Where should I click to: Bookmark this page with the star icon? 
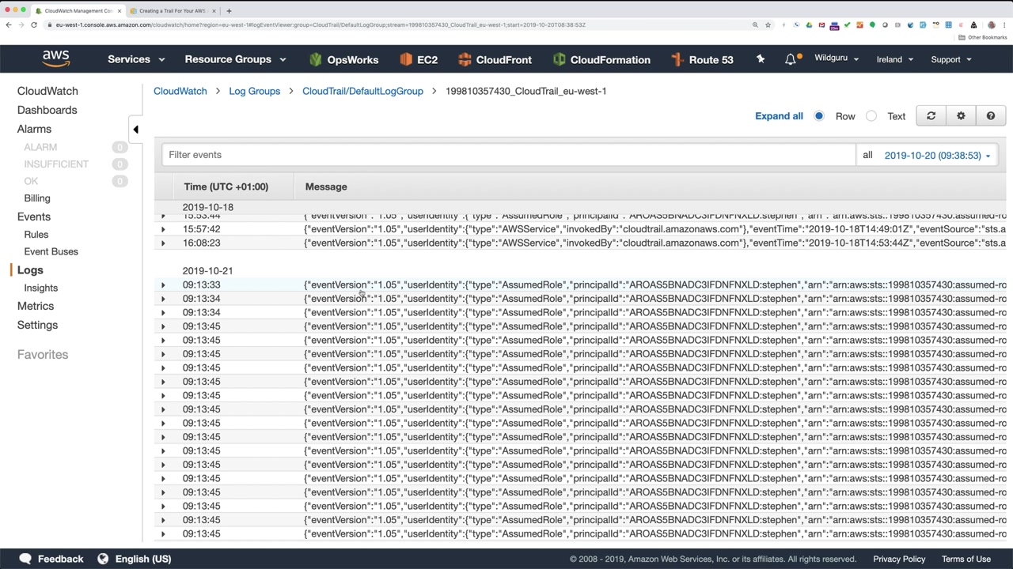(768, 25)
